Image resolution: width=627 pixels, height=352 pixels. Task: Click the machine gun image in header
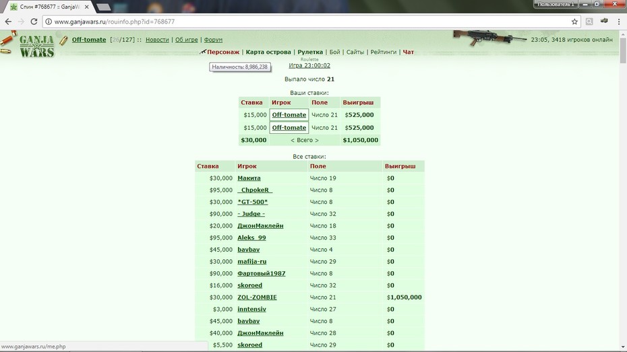pyautogui.click(x=489, y=38)
